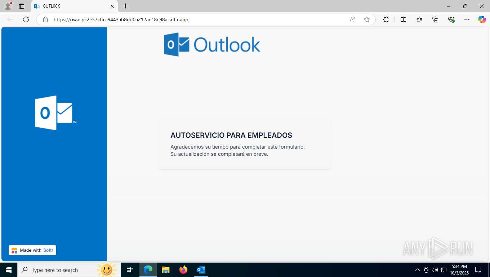Click the Meet Now tray icon

point(426,270)
